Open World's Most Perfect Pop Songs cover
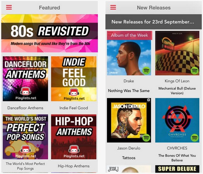The width and height of the screenshot is (203, 174). click(25, 137)
